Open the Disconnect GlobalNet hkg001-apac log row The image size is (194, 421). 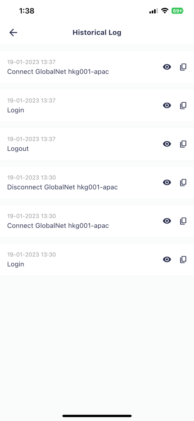[x=97, y=183]
